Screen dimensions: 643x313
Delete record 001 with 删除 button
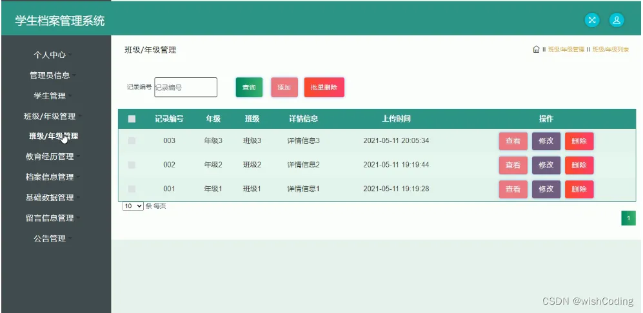pos(579,189)
